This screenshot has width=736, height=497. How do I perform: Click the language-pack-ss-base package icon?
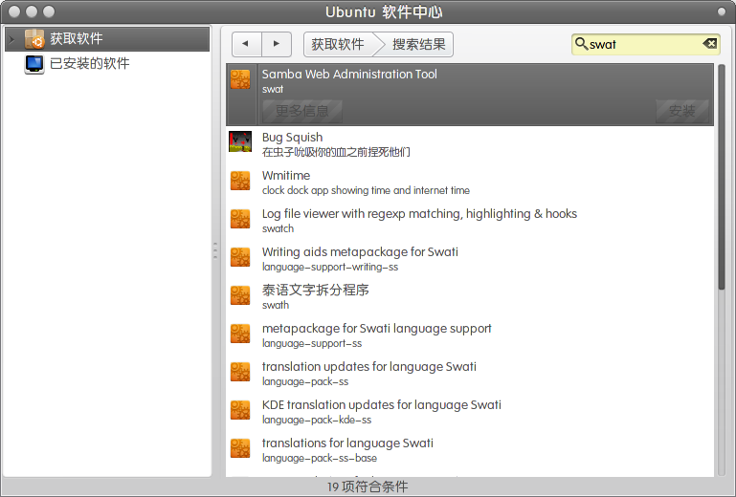(240, 448)
